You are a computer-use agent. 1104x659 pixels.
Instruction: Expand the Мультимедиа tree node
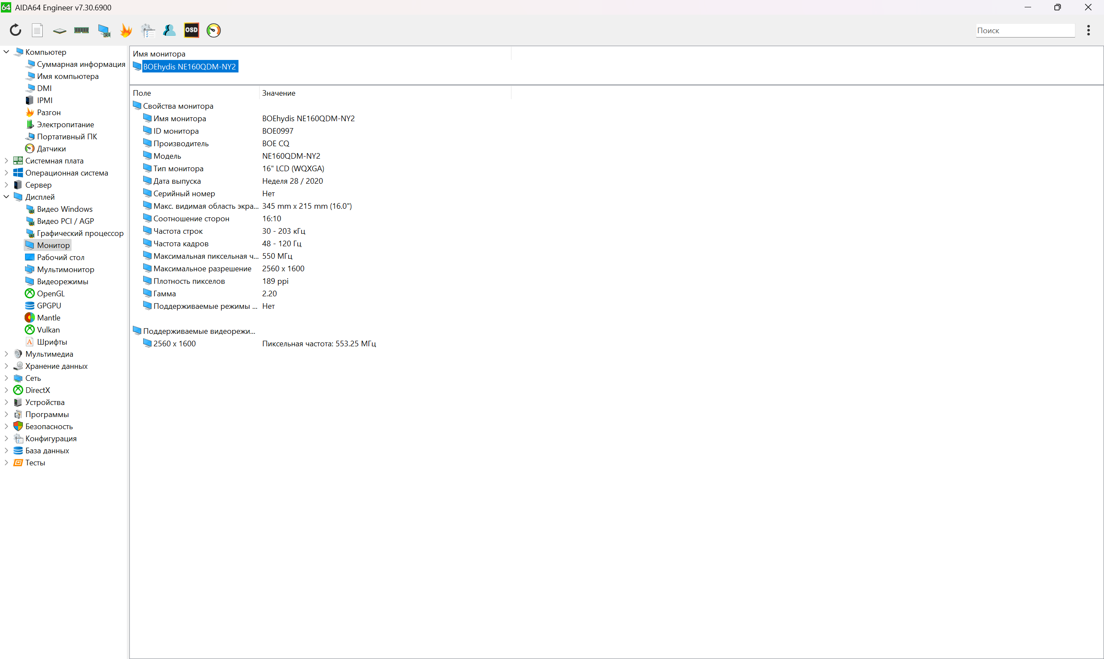coord(6,354)
